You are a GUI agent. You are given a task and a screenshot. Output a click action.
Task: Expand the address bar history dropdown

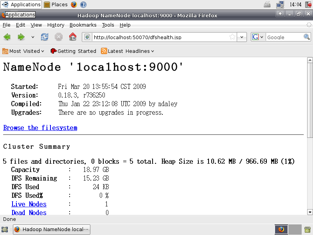pos(242,37)
